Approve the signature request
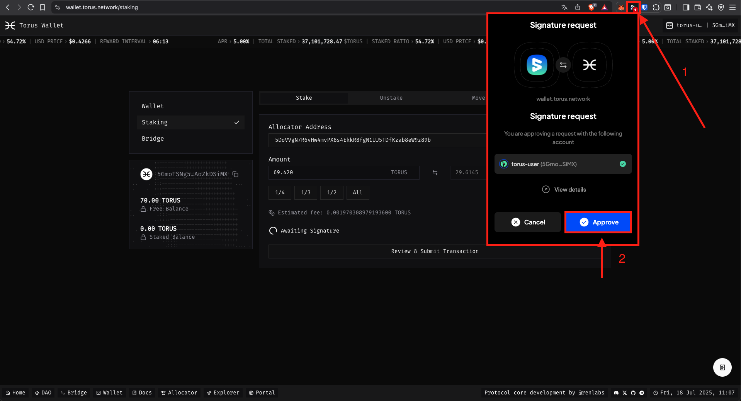The height and width of the screenshot is (401, 741). [598, 222]
